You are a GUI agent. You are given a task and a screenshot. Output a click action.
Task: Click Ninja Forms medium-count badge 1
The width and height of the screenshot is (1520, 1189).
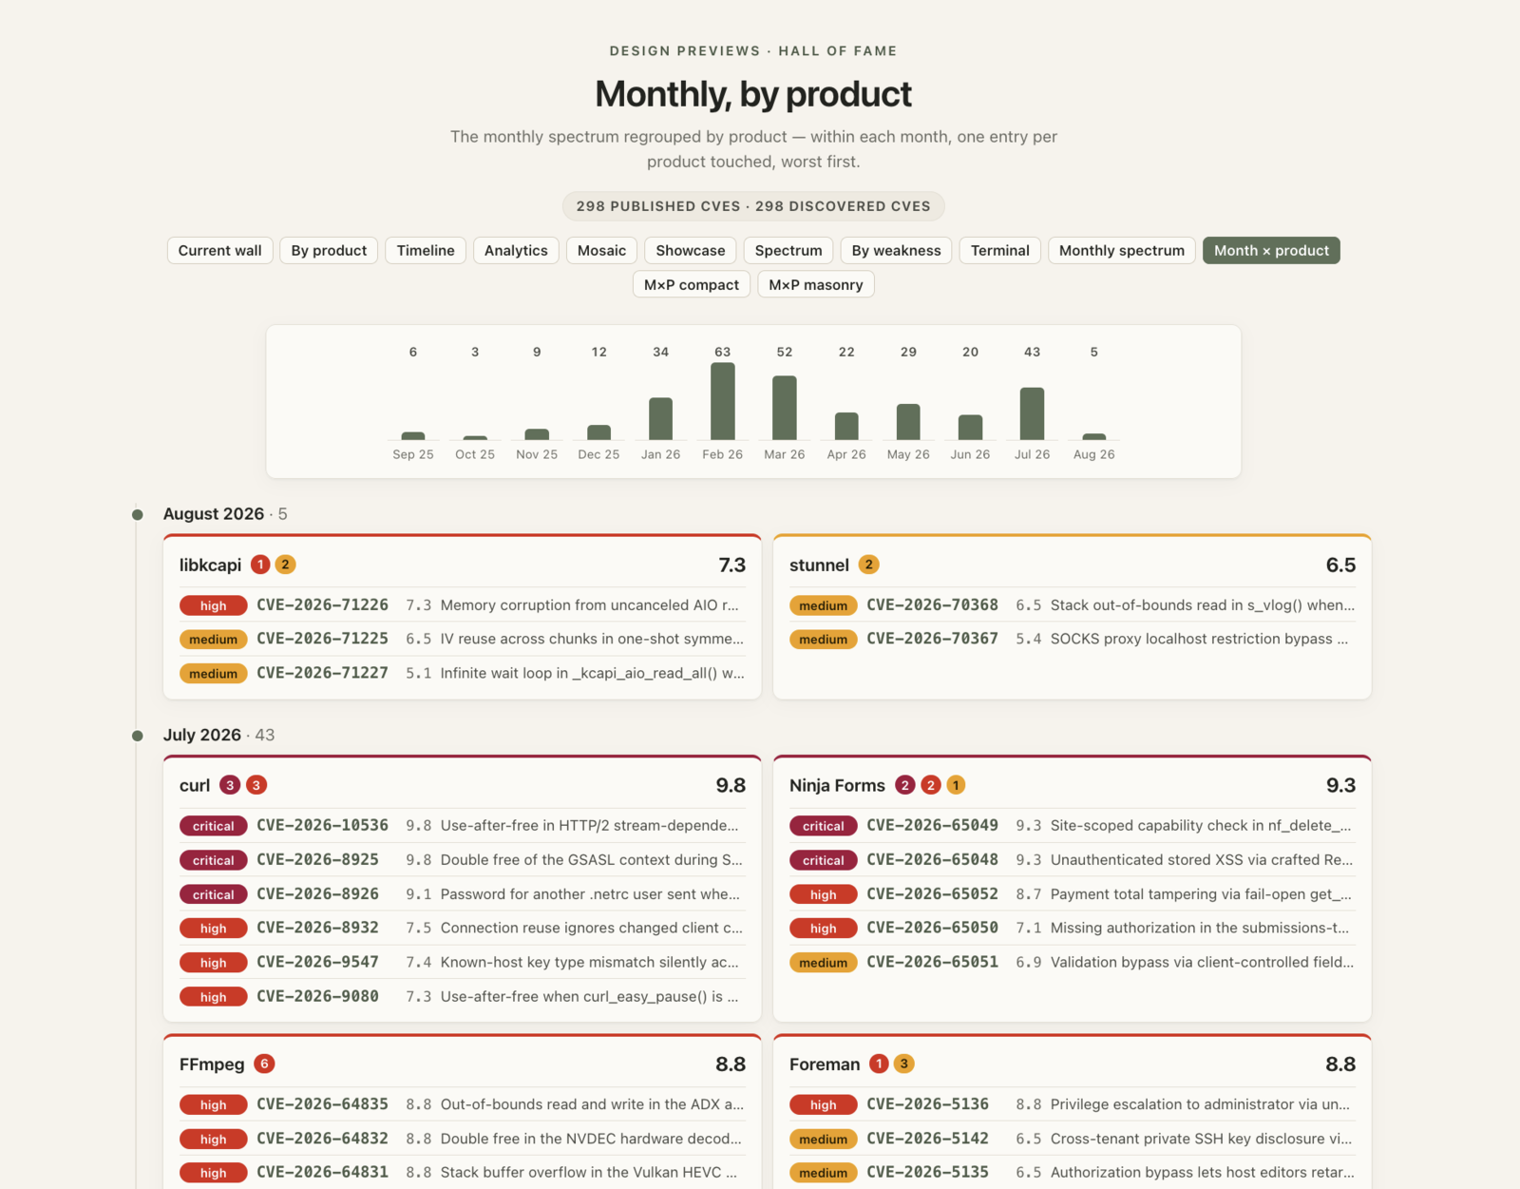click(x=956, y=785)
